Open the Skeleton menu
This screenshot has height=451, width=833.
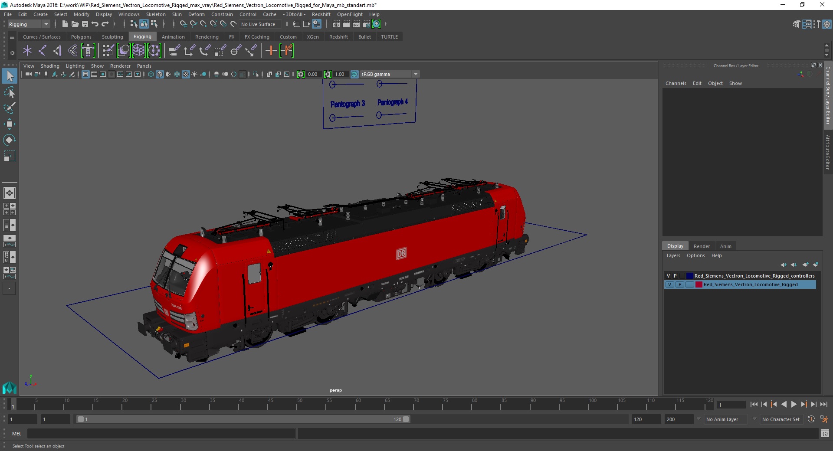(156, 14)
